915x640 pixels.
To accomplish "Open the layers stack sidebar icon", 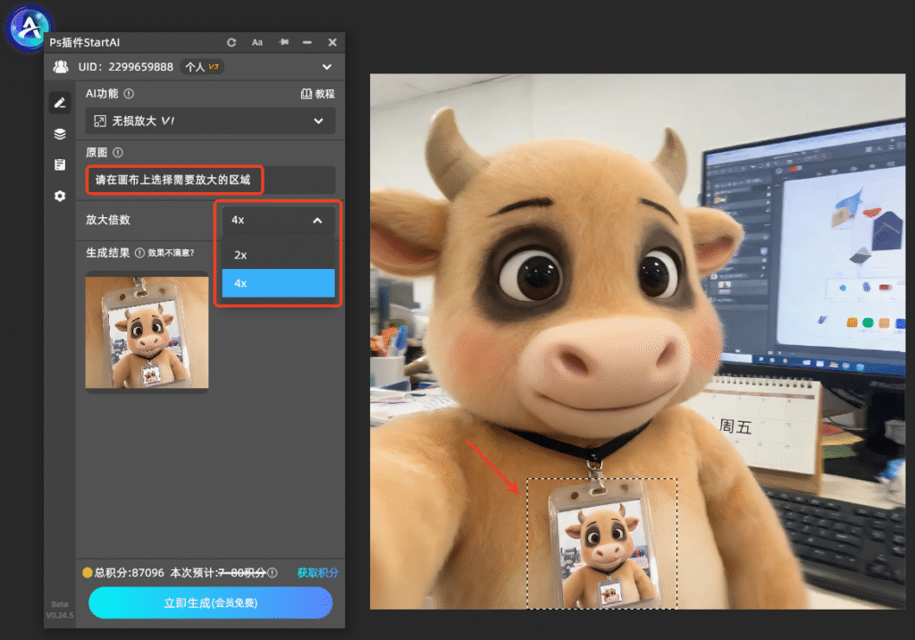I will pos(60,134).
